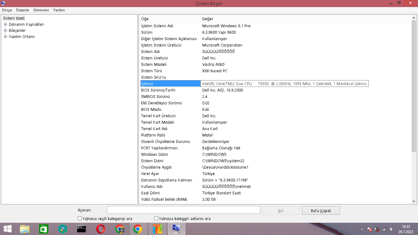
Task: Expand the Bileşenler tree node
Action: pyautogui.click(x=5, y=31)
